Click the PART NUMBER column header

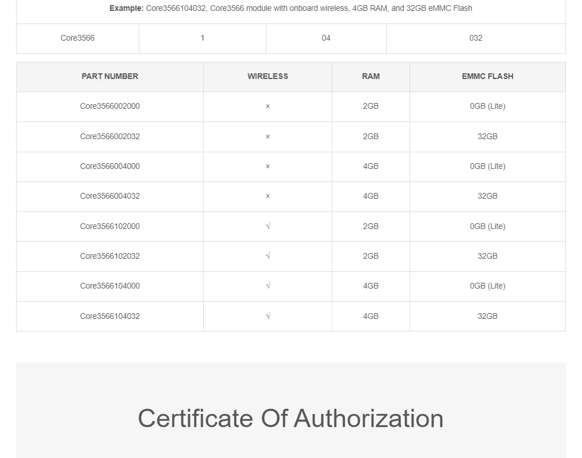110,76
